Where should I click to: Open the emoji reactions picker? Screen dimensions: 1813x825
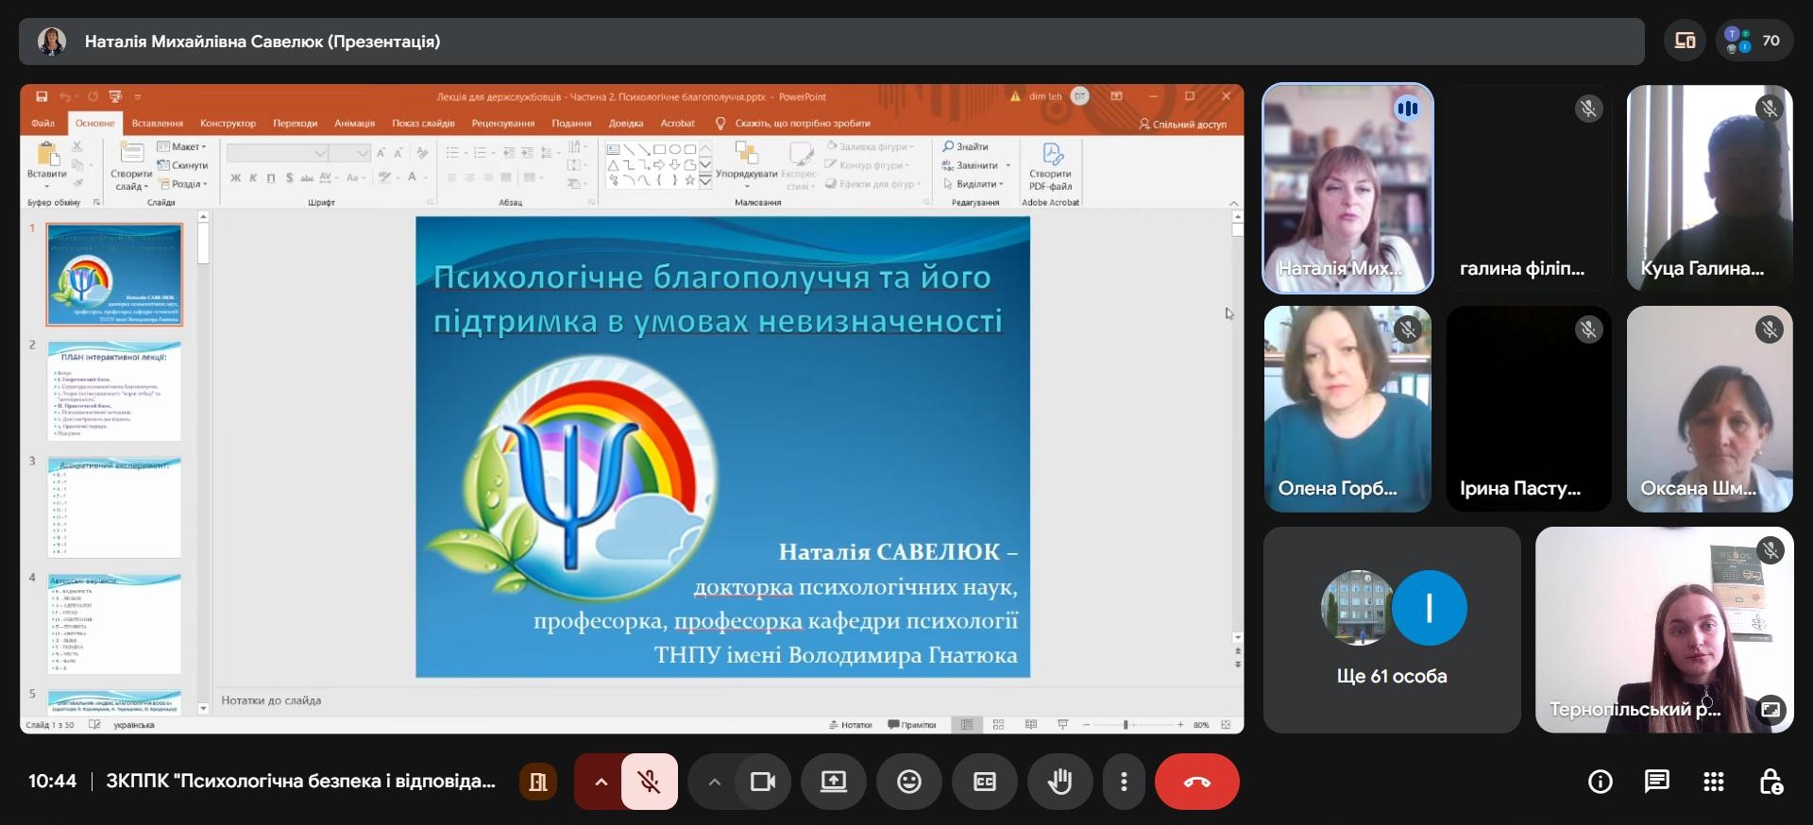click(908, 782)
